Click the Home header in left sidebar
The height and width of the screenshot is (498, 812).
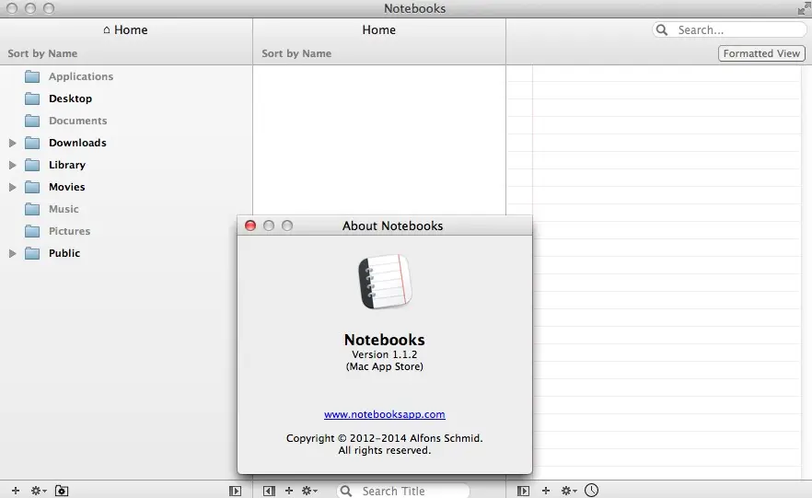point(125,30)
